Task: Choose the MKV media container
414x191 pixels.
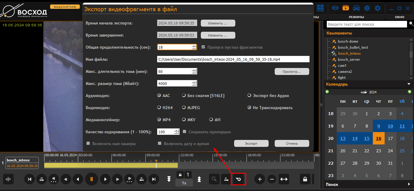Action: (184, 120)
